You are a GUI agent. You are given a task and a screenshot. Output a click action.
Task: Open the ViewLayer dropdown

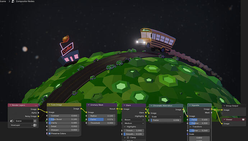click(22, 125)
